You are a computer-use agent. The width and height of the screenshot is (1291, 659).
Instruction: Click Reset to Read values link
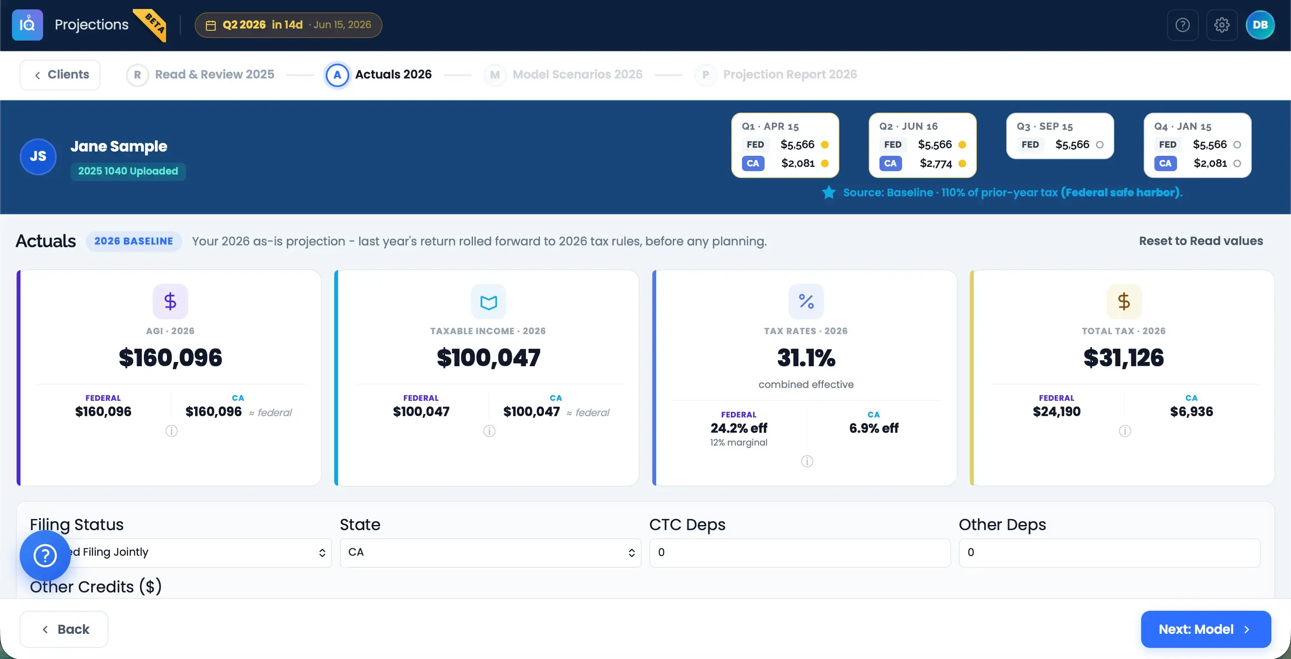point(1201,241)
